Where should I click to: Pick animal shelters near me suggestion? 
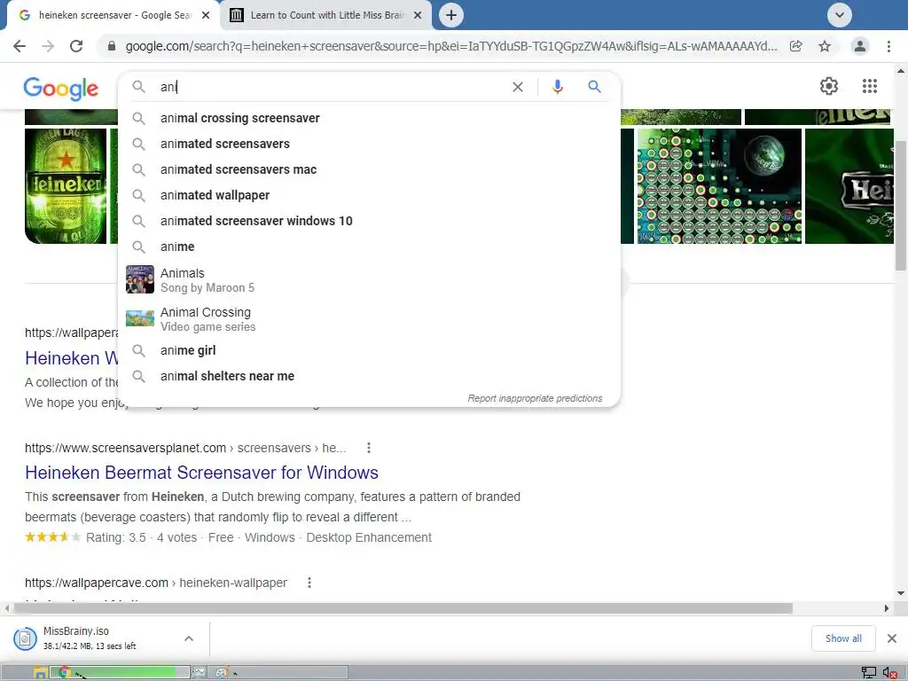click(x=369, y=376)
